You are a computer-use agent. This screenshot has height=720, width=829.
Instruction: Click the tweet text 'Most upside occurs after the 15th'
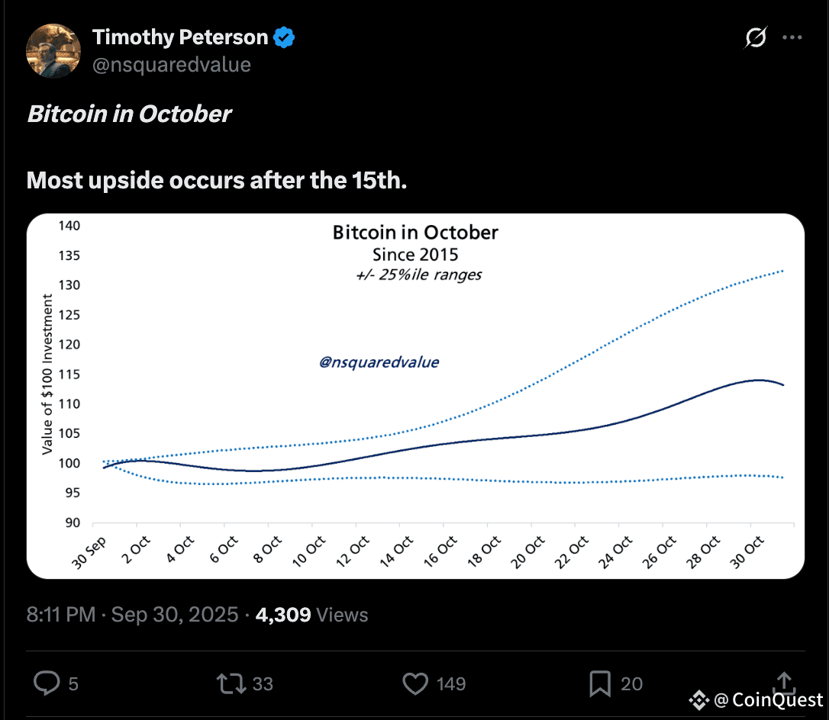[216, 180]
